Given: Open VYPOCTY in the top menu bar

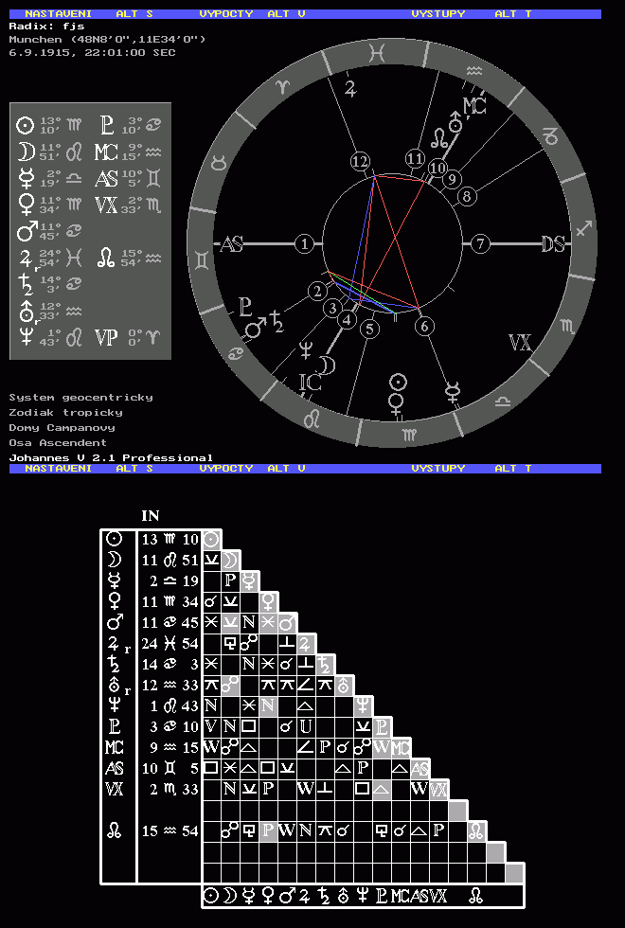Looking at the screenshot, I should pyautogui.click(x=225, y=14).
